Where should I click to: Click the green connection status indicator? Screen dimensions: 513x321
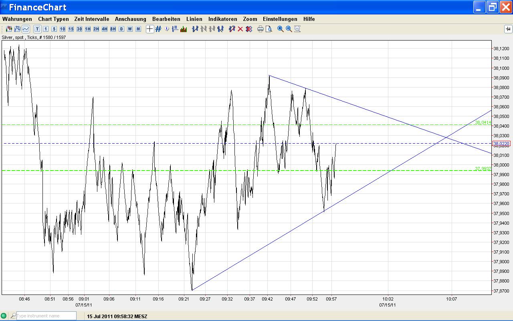[4, 316]
